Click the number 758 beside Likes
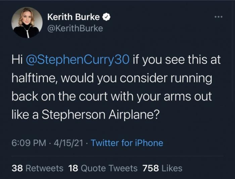Image resolution: width=235 pixels, height=179 pixels. 151,168
